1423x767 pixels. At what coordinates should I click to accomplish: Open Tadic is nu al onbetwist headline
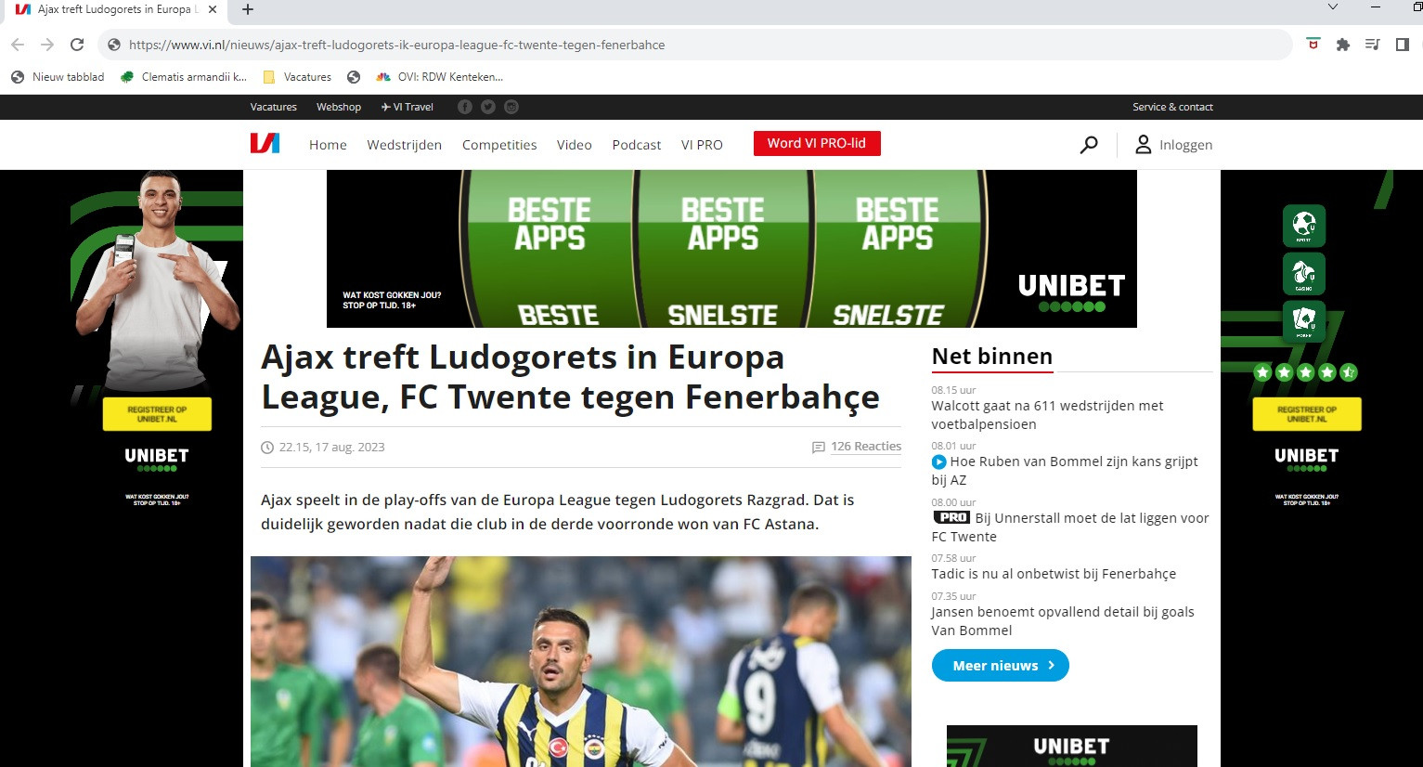coord(1054,574)
